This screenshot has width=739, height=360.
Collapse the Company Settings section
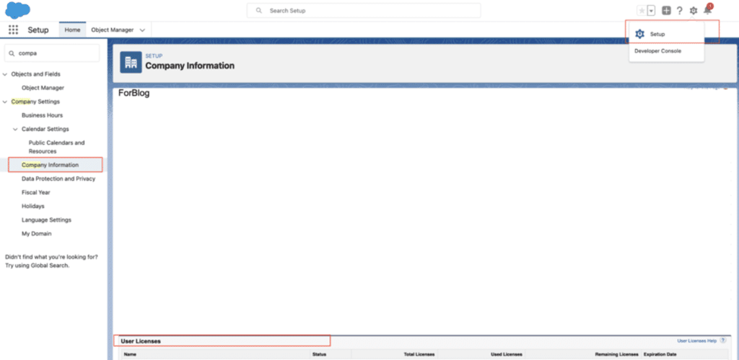[5, 102]
